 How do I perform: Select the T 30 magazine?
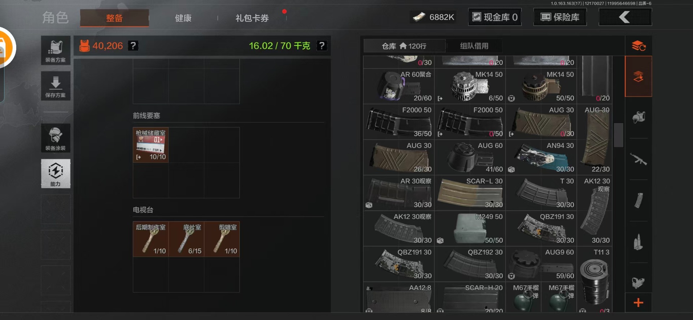coord(541,193)
